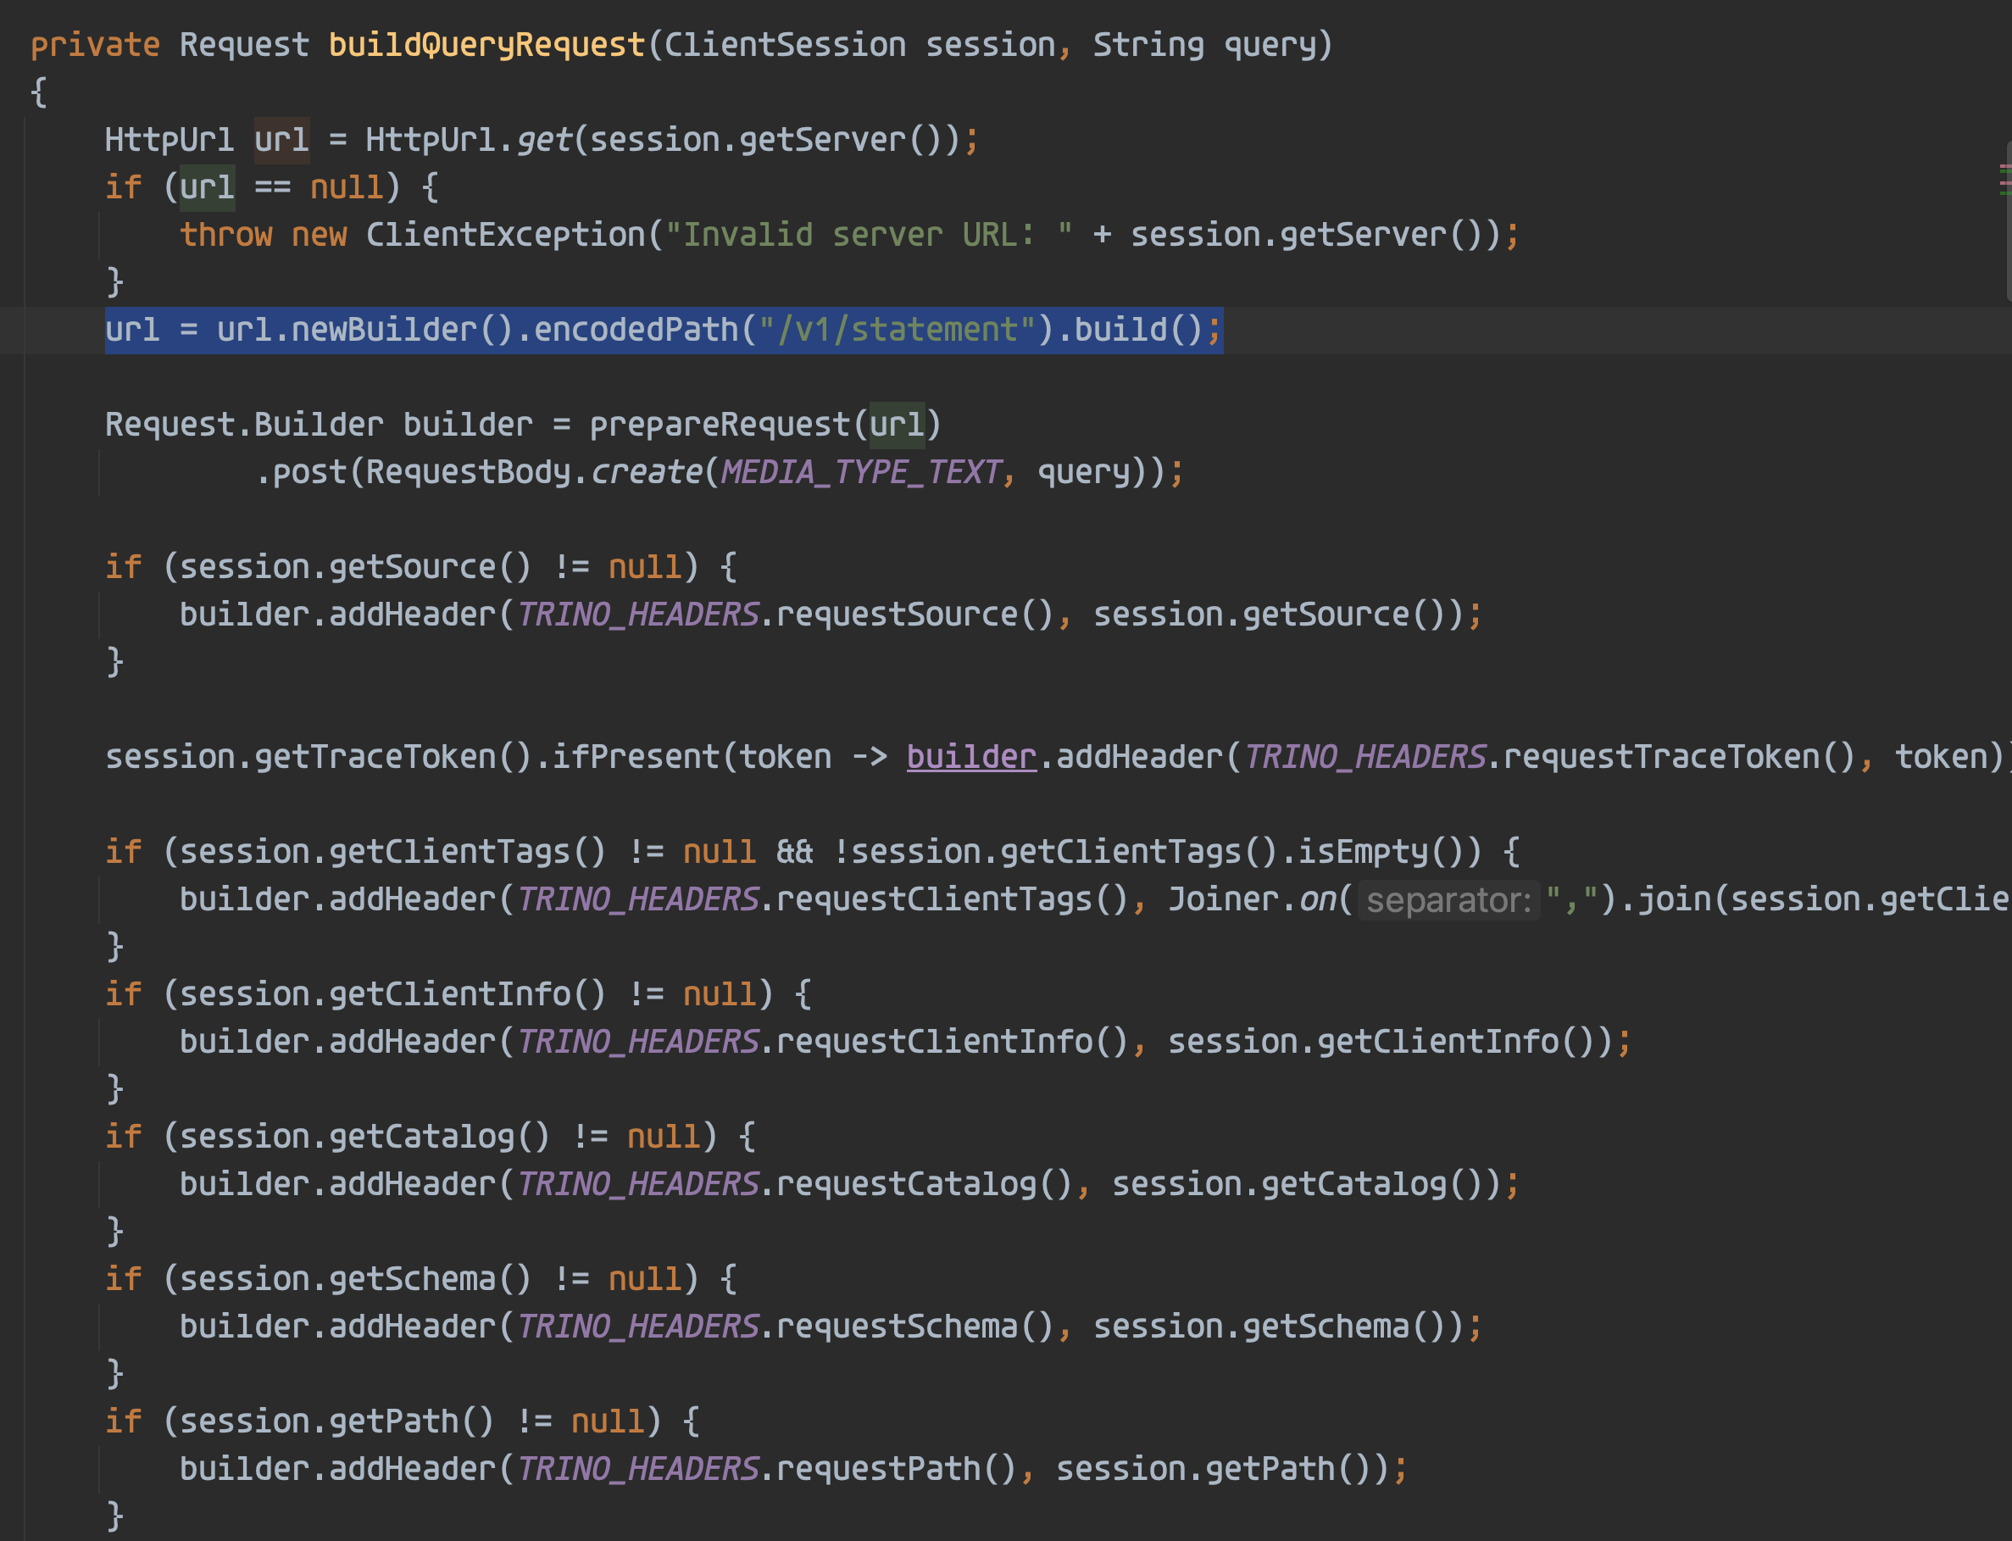Screen dimensions: 2012x1541
Task: Click the newBuilder() call
Action: (402, 329)
